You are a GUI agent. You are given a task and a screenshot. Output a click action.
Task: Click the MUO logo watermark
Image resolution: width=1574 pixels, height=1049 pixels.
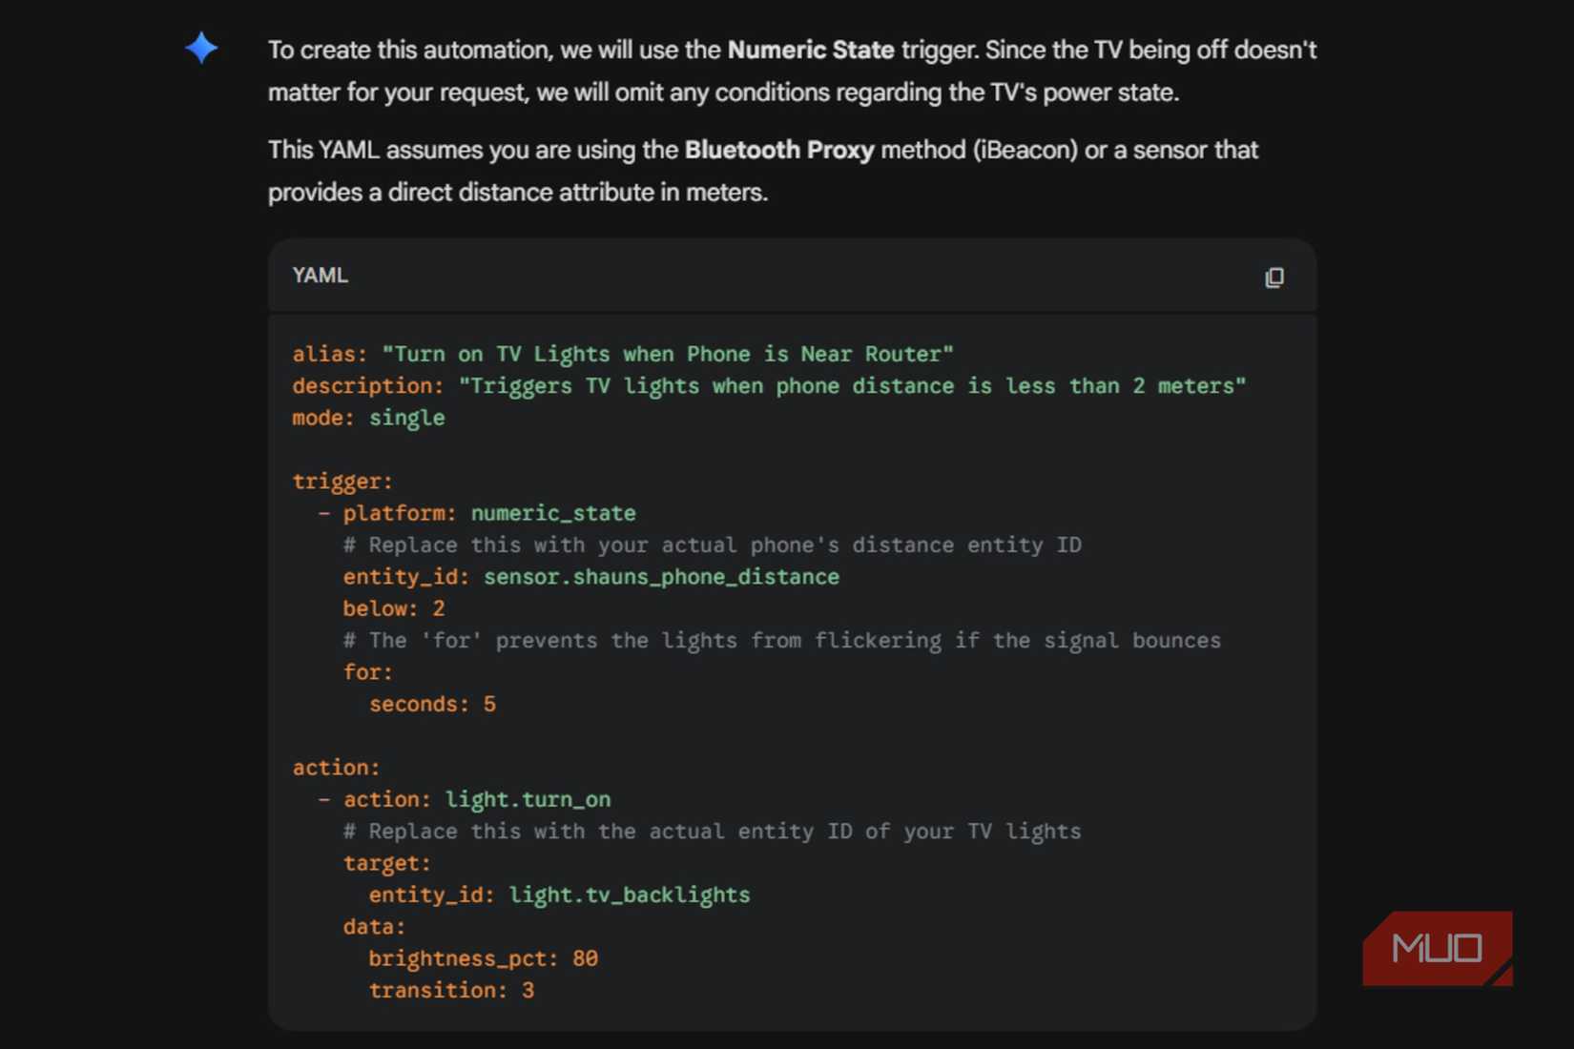pos(1436,947)
